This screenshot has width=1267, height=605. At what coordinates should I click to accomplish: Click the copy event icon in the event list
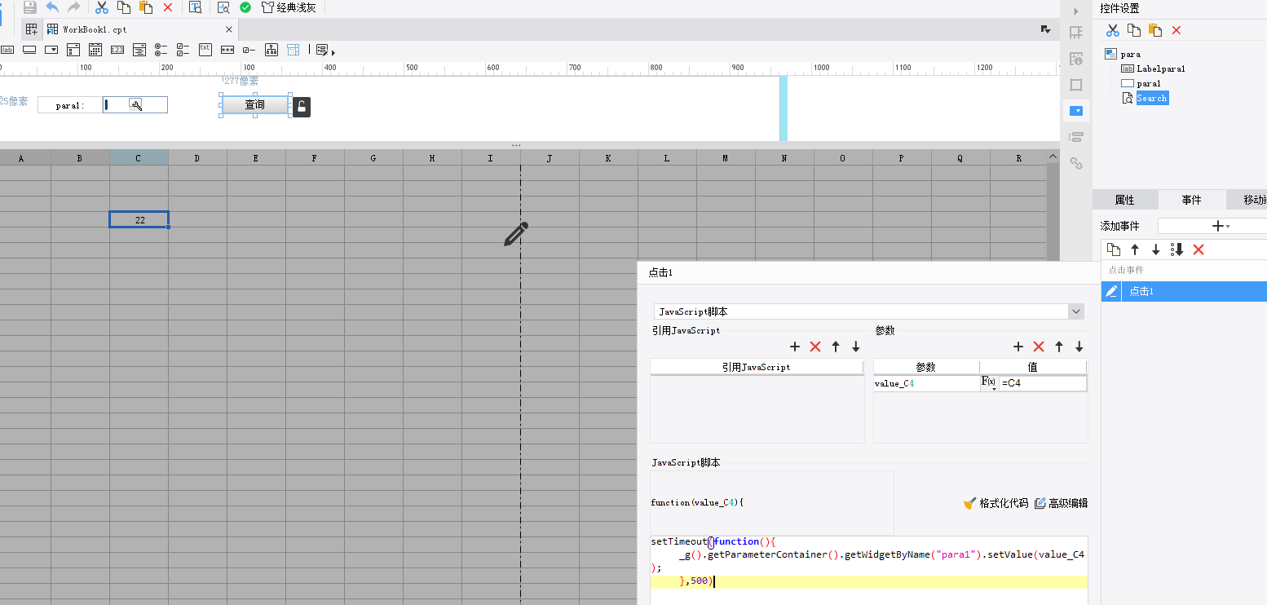point(1114,250)
